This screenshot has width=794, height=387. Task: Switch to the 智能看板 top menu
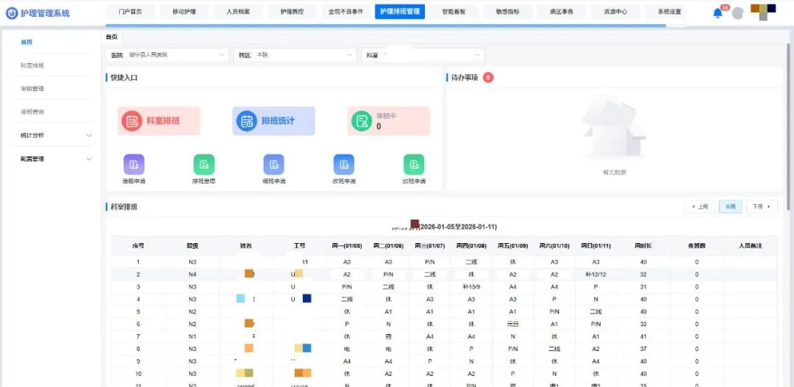[454, 12]
